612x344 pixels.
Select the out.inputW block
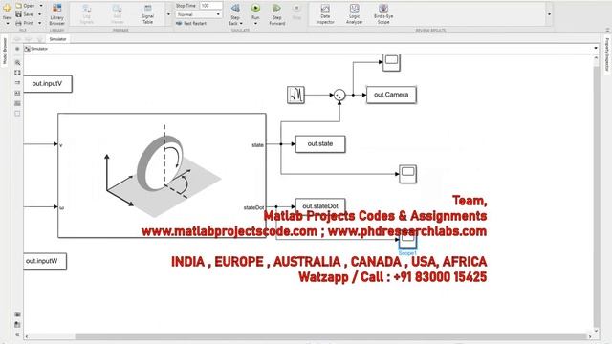pos(45,261)
